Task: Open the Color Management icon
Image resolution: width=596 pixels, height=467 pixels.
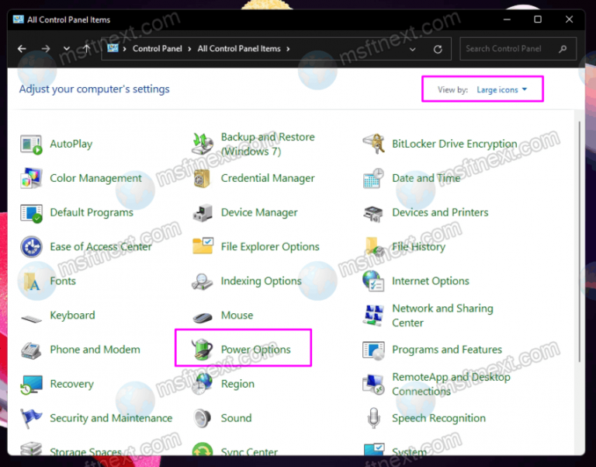Action: 31,179
